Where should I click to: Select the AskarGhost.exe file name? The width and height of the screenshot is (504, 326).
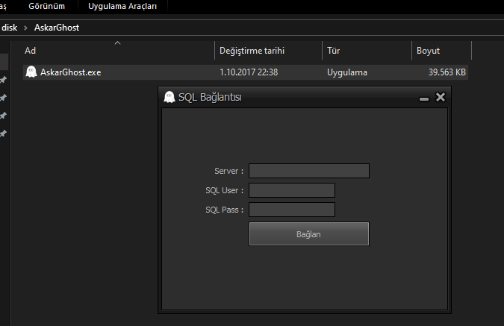(71, 72)
